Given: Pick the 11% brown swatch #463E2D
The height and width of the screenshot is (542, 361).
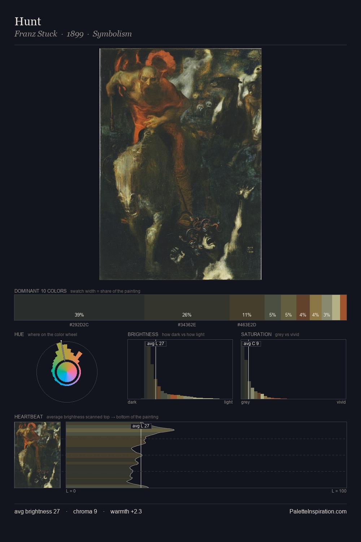Looking at the screenshot, I should click(x=247, y=307).
